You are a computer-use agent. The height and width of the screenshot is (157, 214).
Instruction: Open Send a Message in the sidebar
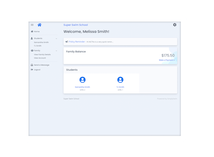[x=42, y=65]
